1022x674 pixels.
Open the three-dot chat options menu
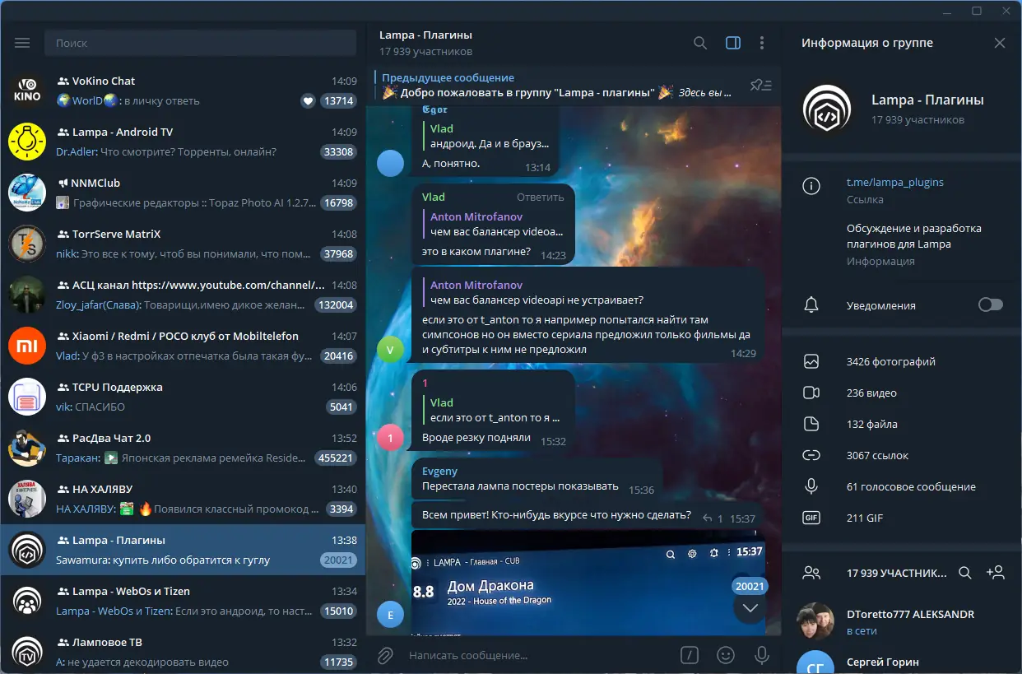click(762, 43)
